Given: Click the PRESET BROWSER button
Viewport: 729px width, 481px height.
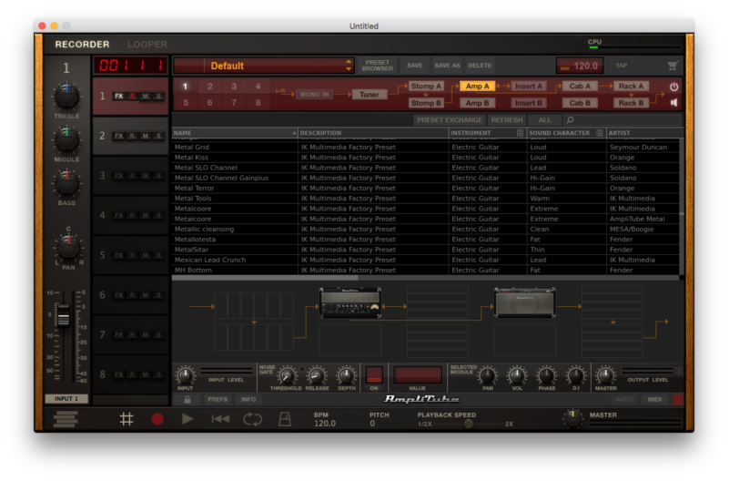Looking at the screenshot, I should tap(378, 66).
